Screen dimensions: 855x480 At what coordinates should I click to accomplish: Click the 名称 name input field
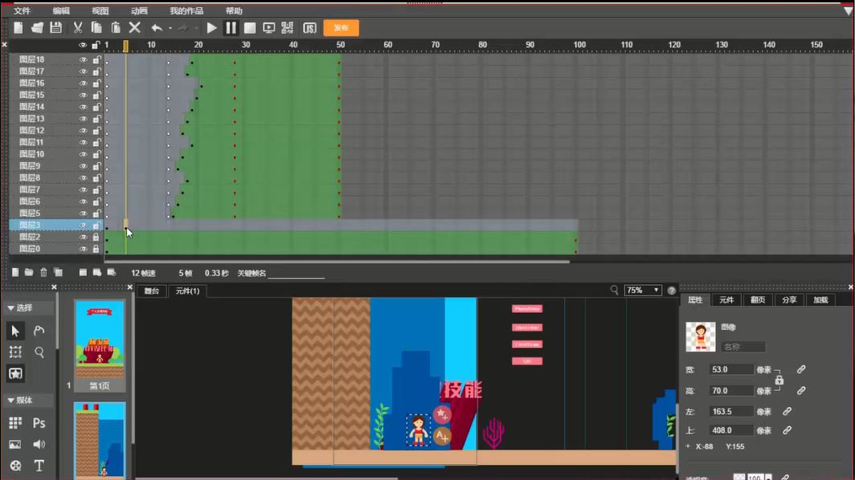pos(743,347)
